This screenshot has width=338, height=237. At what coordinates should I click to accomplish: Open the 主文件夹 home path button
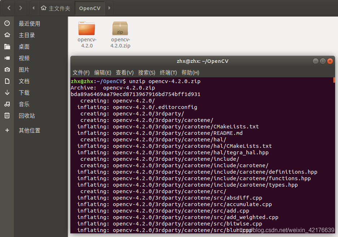click(56, 8)
